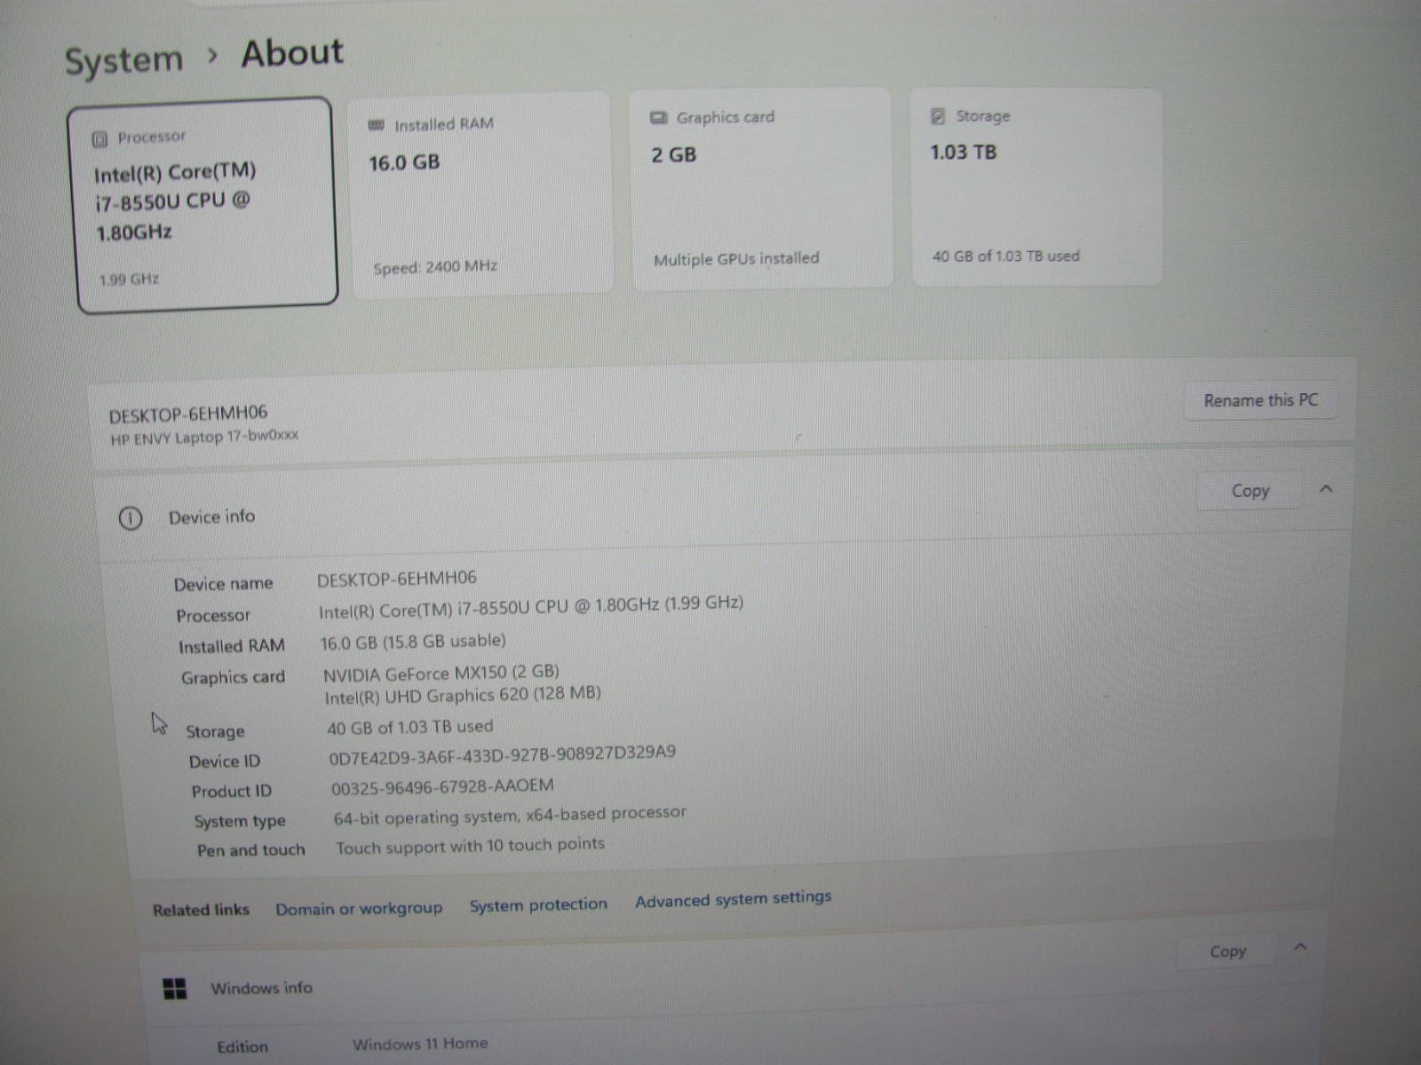Collapse the Windows info section

pos(1300,947)
